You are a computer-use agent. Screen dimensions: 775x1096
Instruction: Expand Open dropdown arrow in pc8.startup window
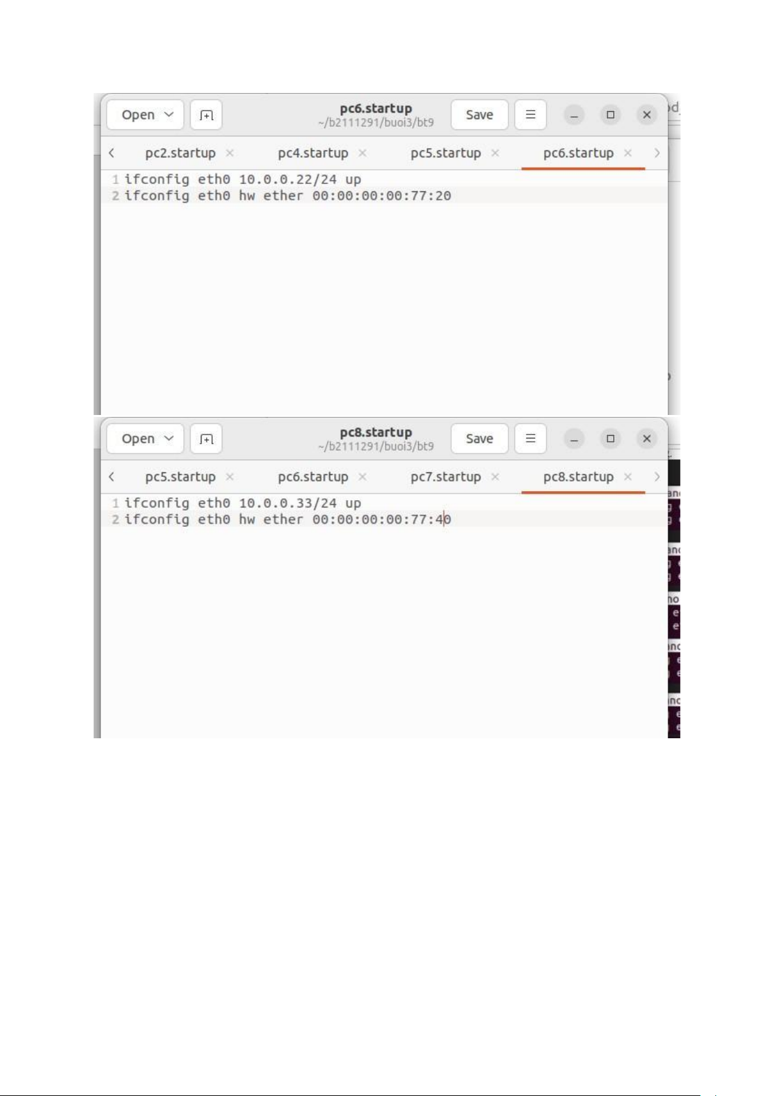169,438
